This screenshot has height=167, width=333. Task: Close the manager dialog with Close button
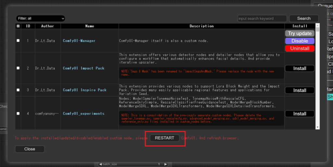coord(30,149)
